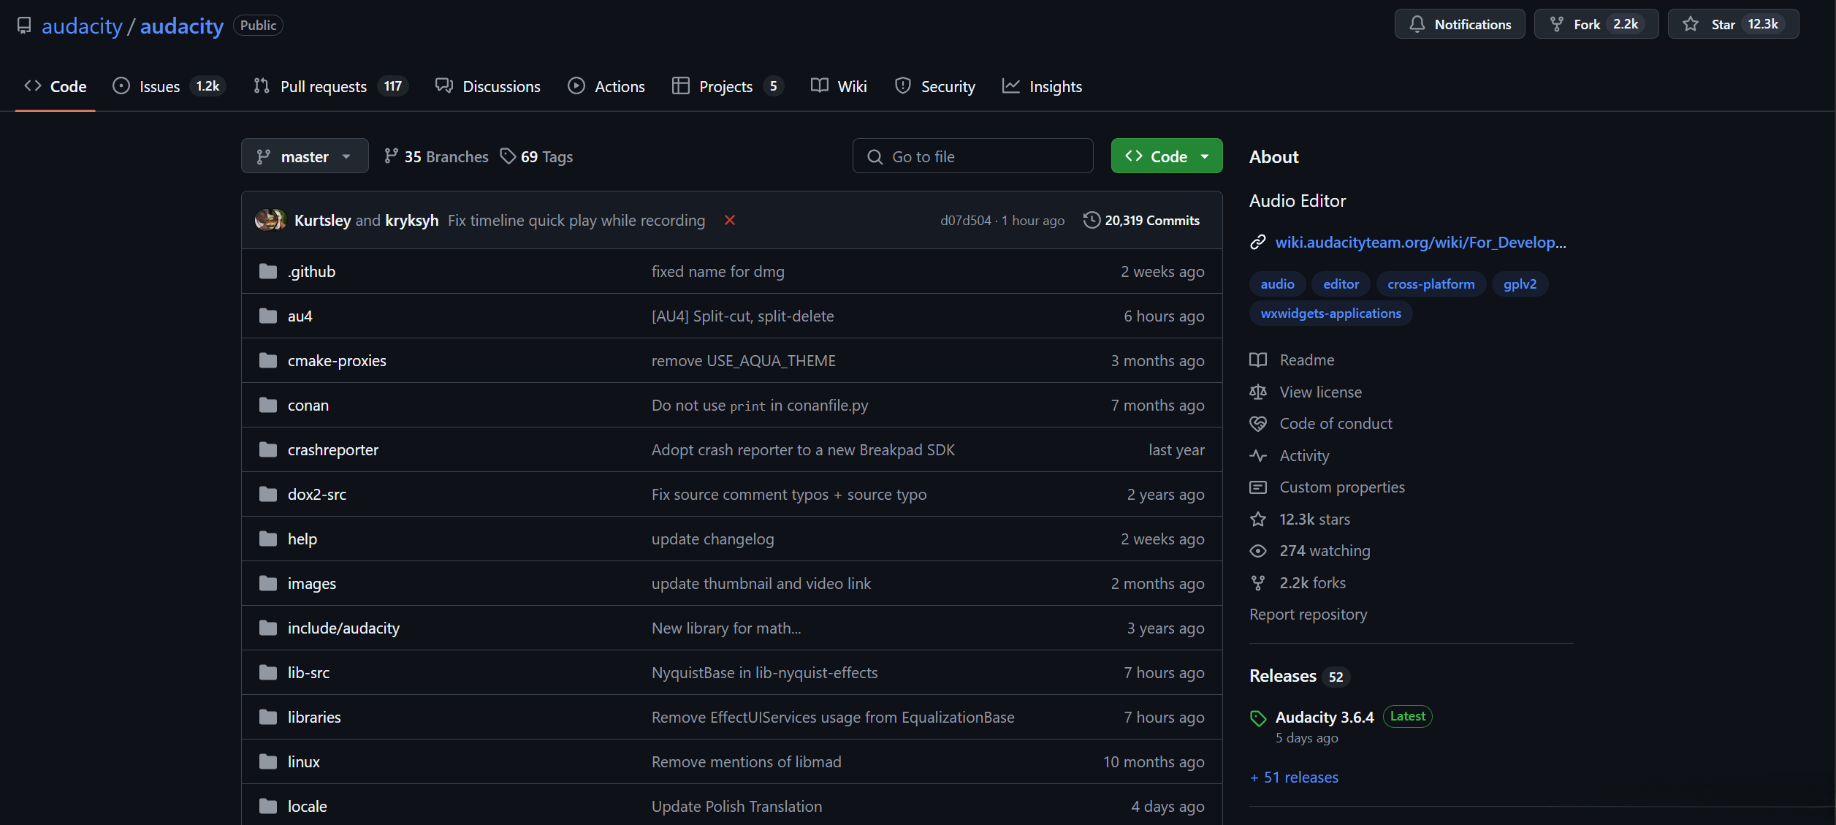Click the cross-platform topic tag
This screenshot has height=825, width=1836.
[x=1430, y=284]
